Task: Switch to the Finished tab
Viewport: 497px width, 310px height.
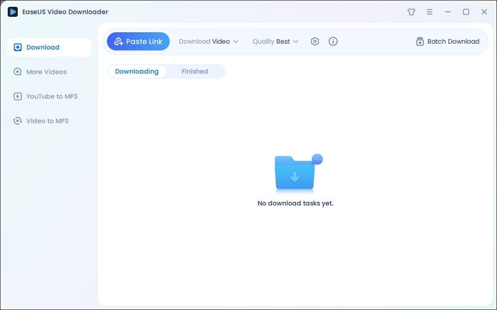Action: click(195, 71)
